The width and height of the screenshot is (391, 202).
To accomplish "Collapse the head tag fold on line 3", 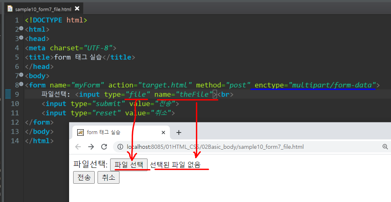I will click(x=21, y=37).
